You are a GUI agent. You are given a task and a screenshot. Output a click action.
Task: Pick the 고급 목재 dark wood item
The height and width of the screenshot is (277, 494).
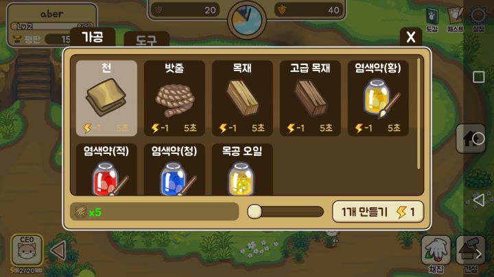pyautogui.click(x=310, y=98)
